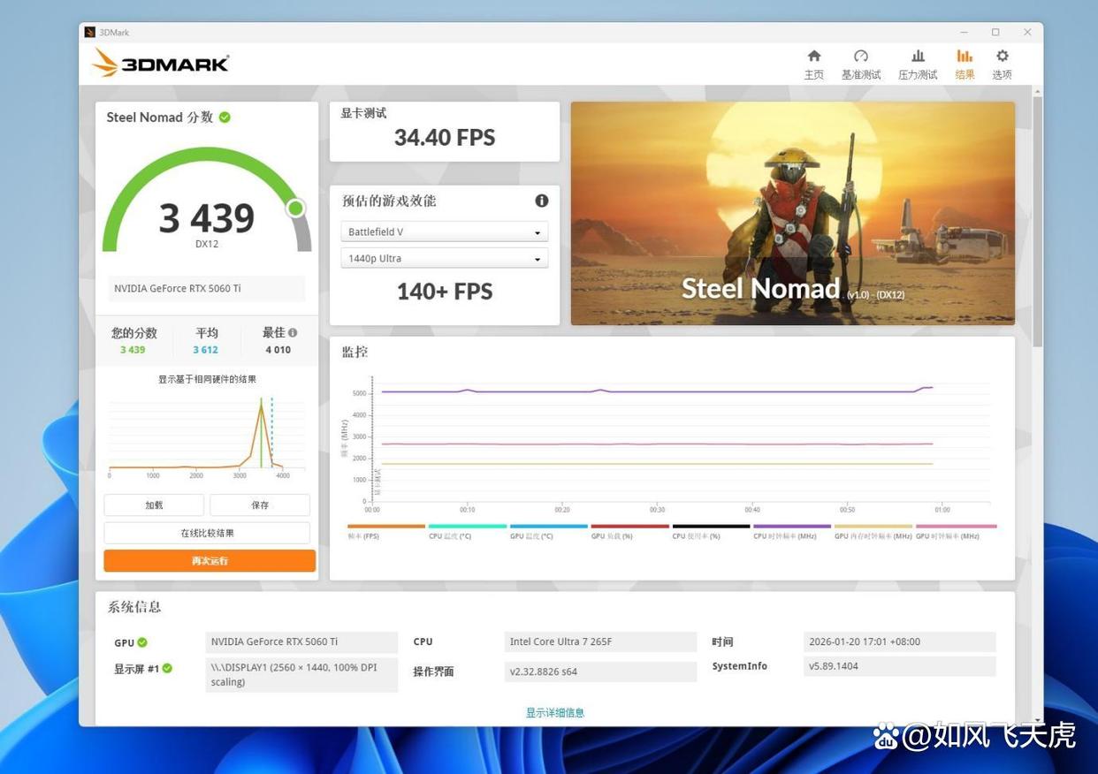Click the NVIDIA GeForce RTX 5060 Ti field under gauge
Image resolution: width=1098 pixels, height=774 pixels.
207,288
